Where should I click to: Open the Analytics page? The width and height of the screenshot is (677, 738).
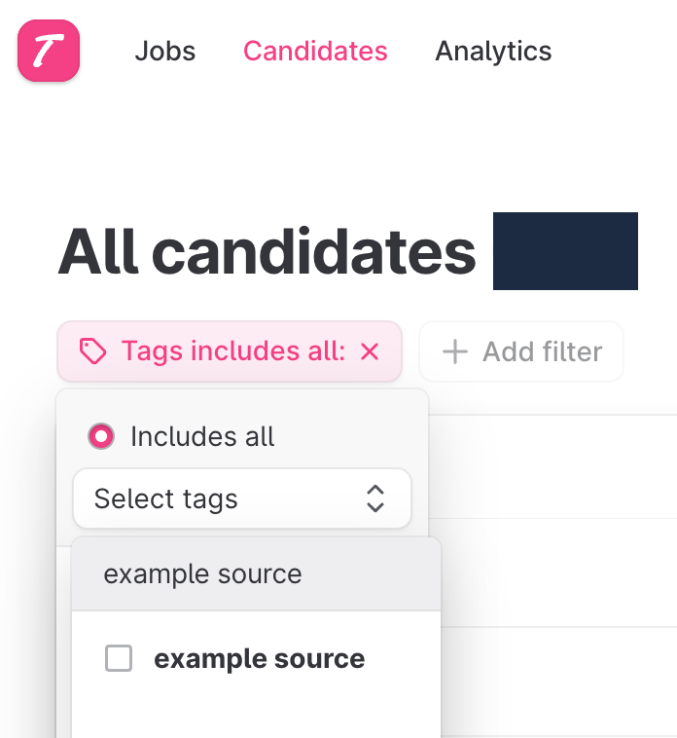coord(493,51)
